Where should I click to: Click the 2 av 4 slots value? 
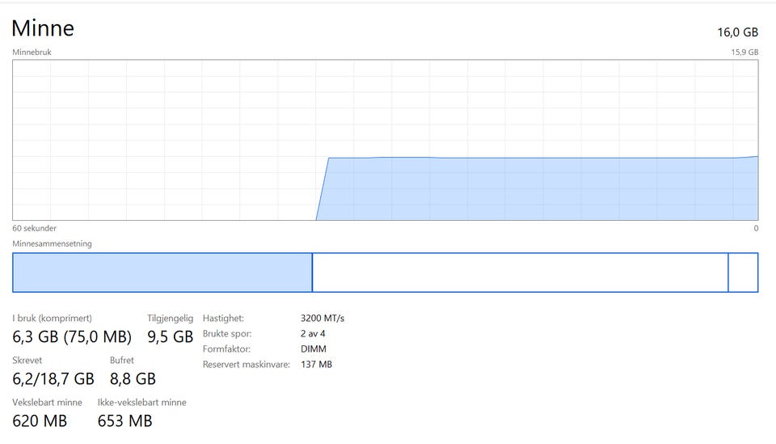point(314,333)
